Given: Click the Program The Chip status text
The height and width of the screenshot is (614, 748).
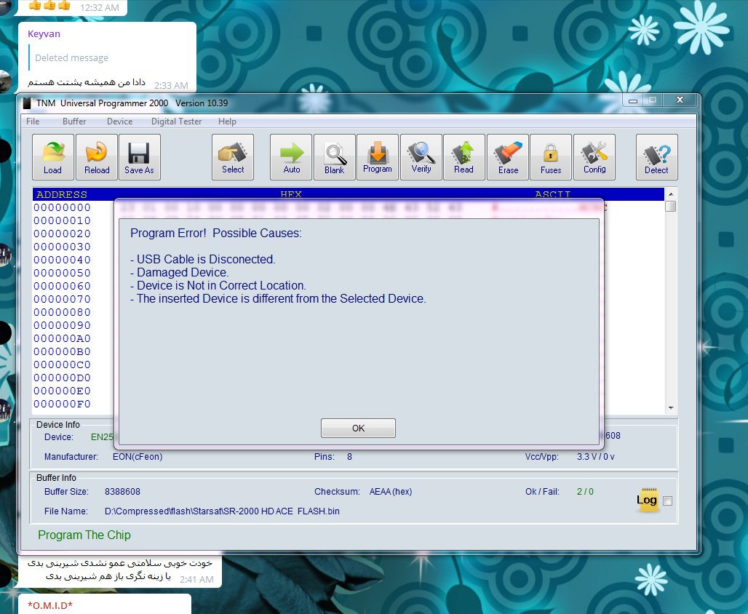Looking at the screenshot, I should pyautogui.click(x=84, y=535).
